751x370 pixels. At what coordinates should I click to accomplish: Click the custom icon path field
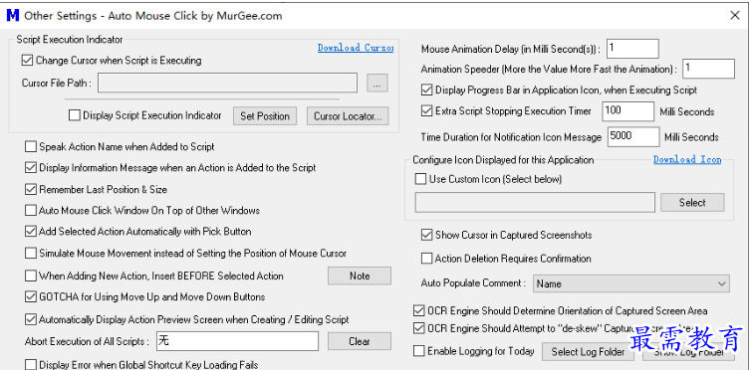click(x=535, y=202)
